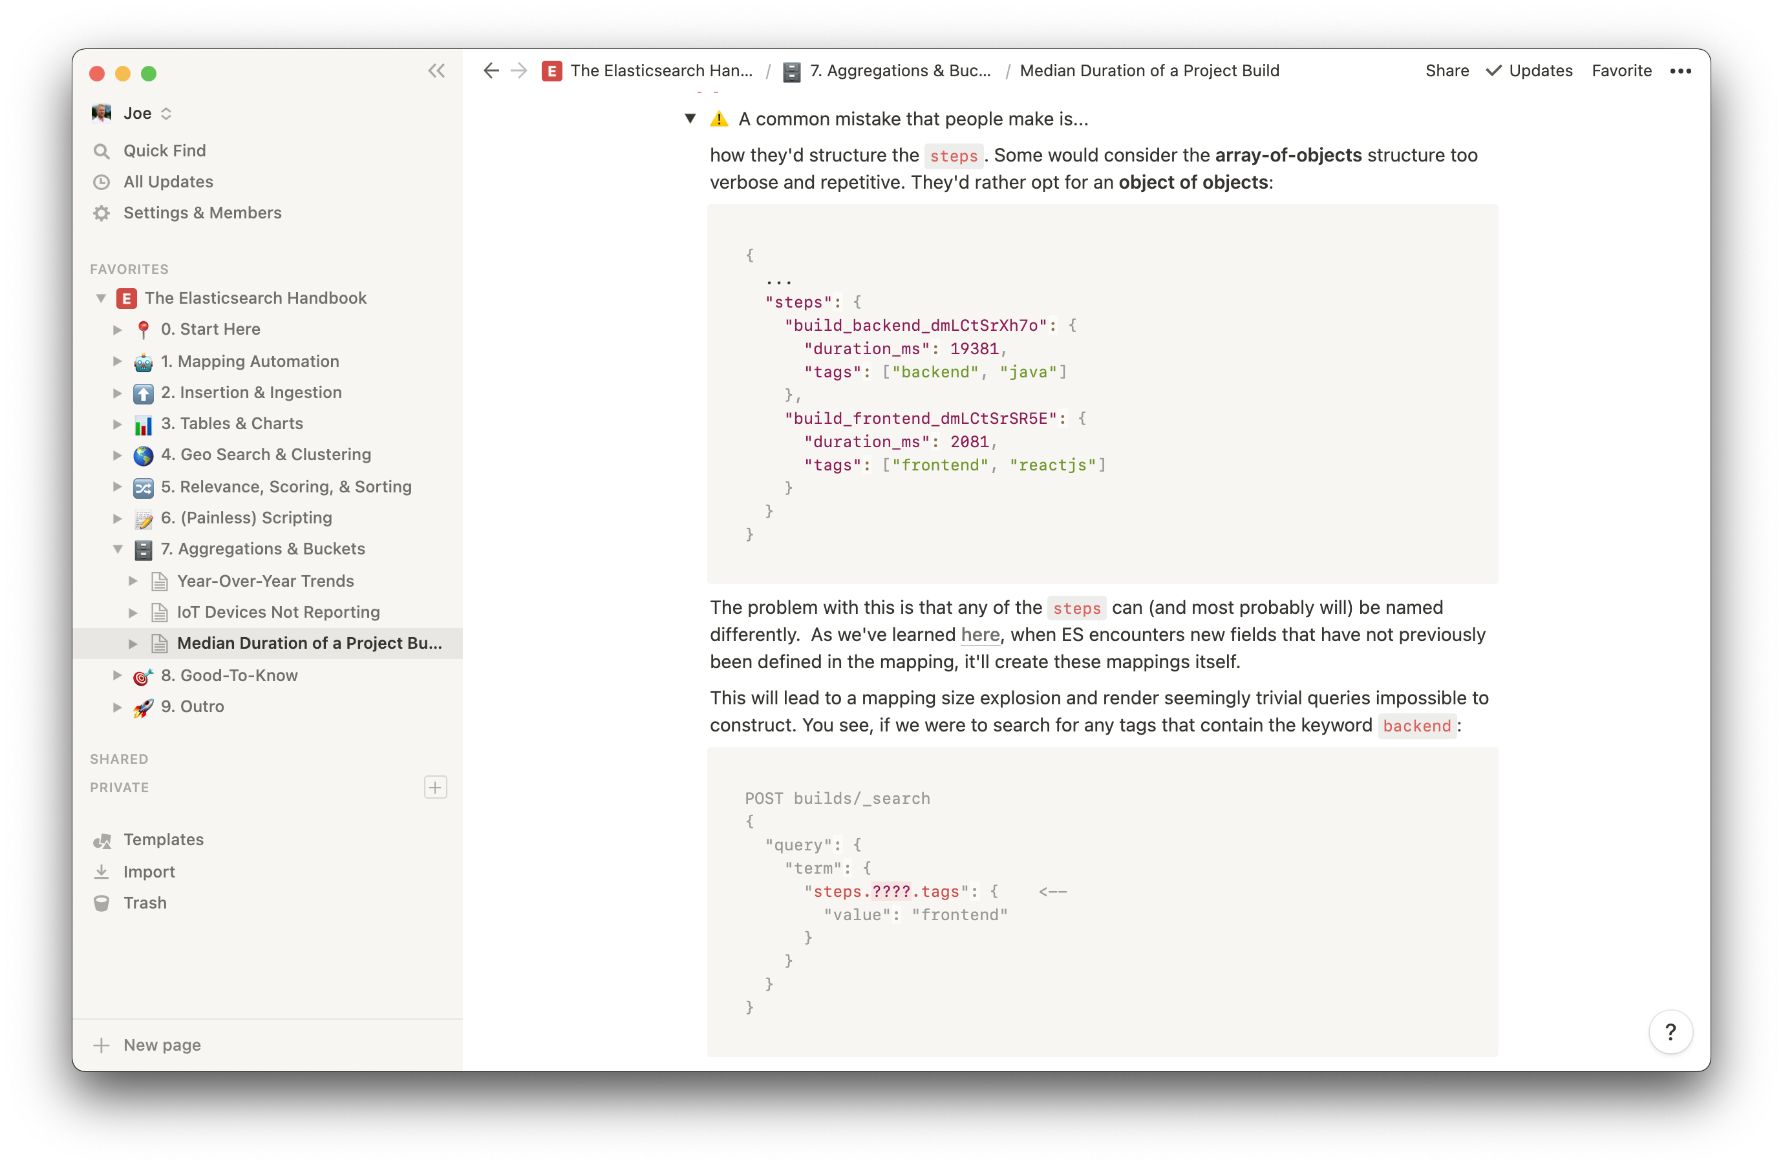
Task: Collapse the sidebar with double-chevron icon
Action: [437, 70]
